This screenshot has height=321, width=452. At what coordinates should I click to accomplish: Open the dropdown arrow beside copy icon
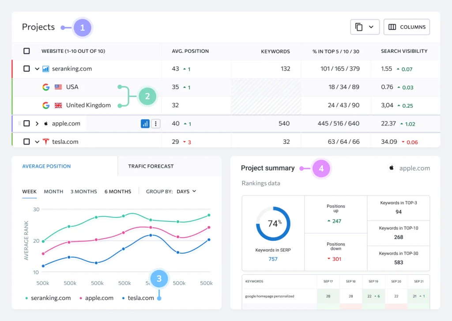[371, 27]
